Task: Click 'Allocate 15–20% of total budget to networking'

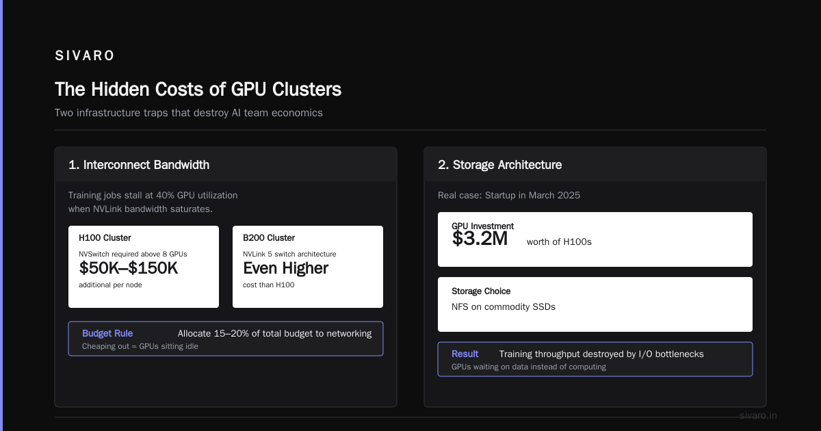Action: coord(274,334)
